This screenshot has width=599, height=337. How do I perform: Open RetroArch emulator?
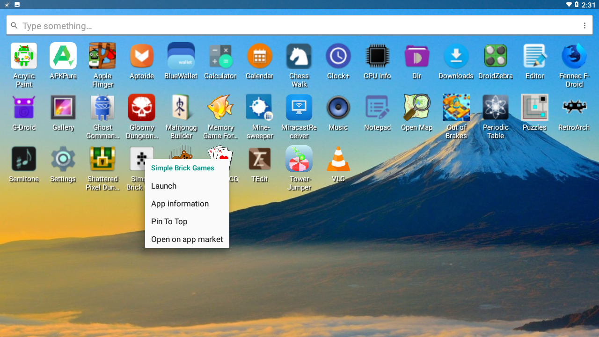click(574, 108)
